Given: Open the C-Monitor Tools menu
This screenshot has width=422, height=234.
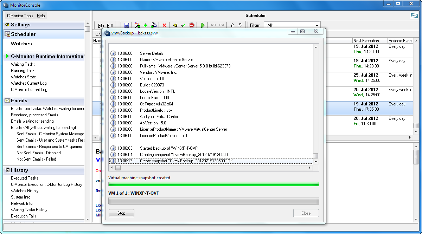Looking at the screenshot, I should (20, 16).
